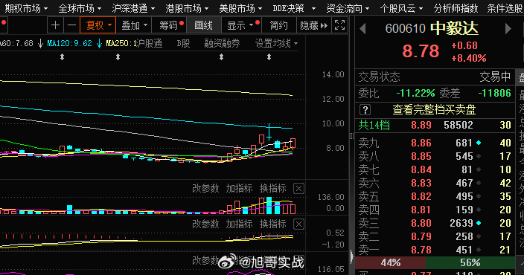Viewport: 524px width, 275px height.
Task: Close the volume indicator panel
Action: coord(298,189)
